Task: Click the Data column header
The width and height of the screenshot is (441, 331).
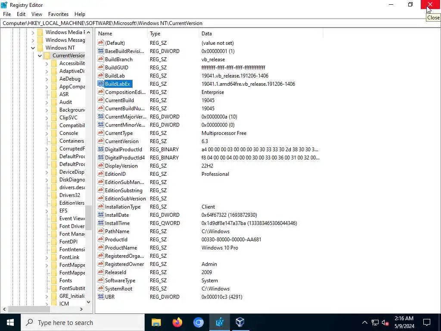Action: pos(261,34)
